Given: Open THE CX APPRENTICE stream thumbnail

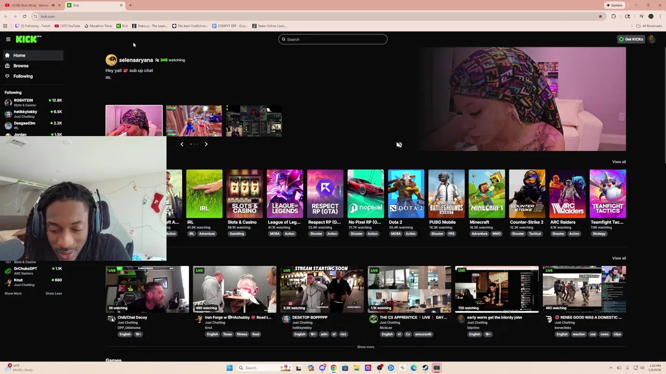Looking at the screenshot, I should click(409, 289).
